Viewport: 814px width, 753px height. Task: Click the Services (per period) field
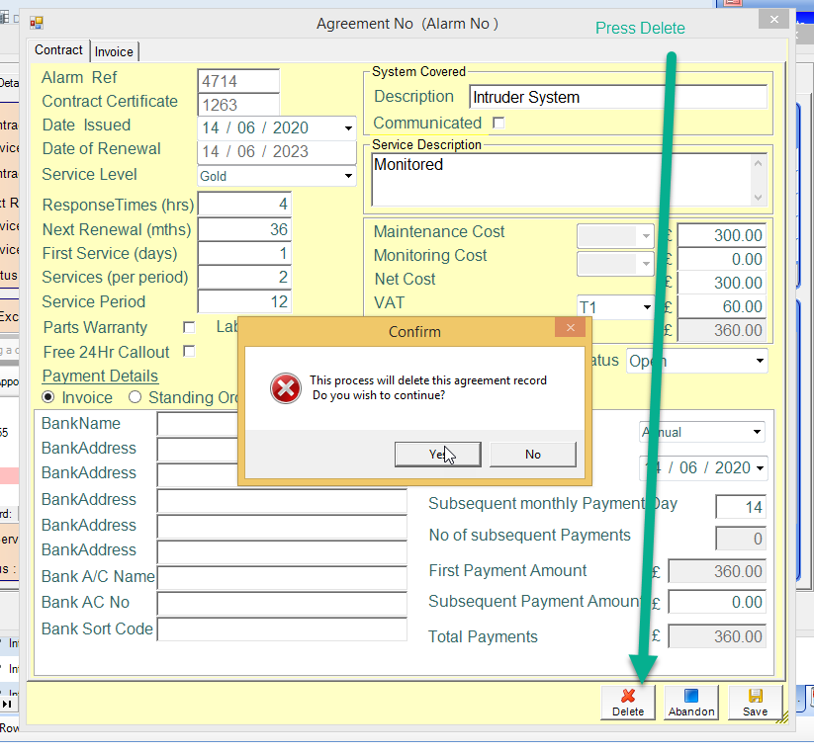244,277
